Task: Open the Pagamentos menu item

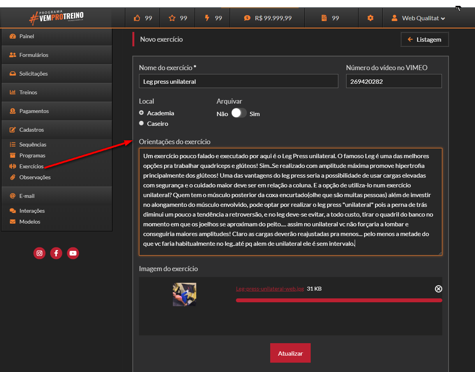Action: tap(56, 111)
